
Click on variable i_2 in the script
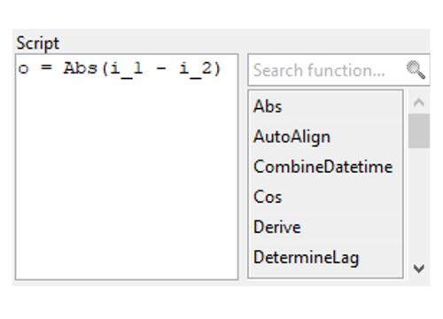tap(196, 70)
